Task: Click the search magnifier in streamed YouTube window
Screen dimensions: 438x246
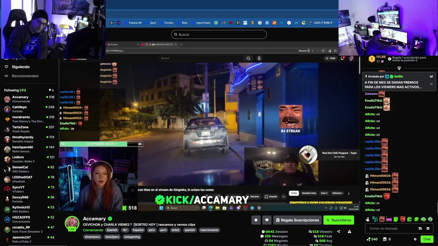Action: point(248,58)
